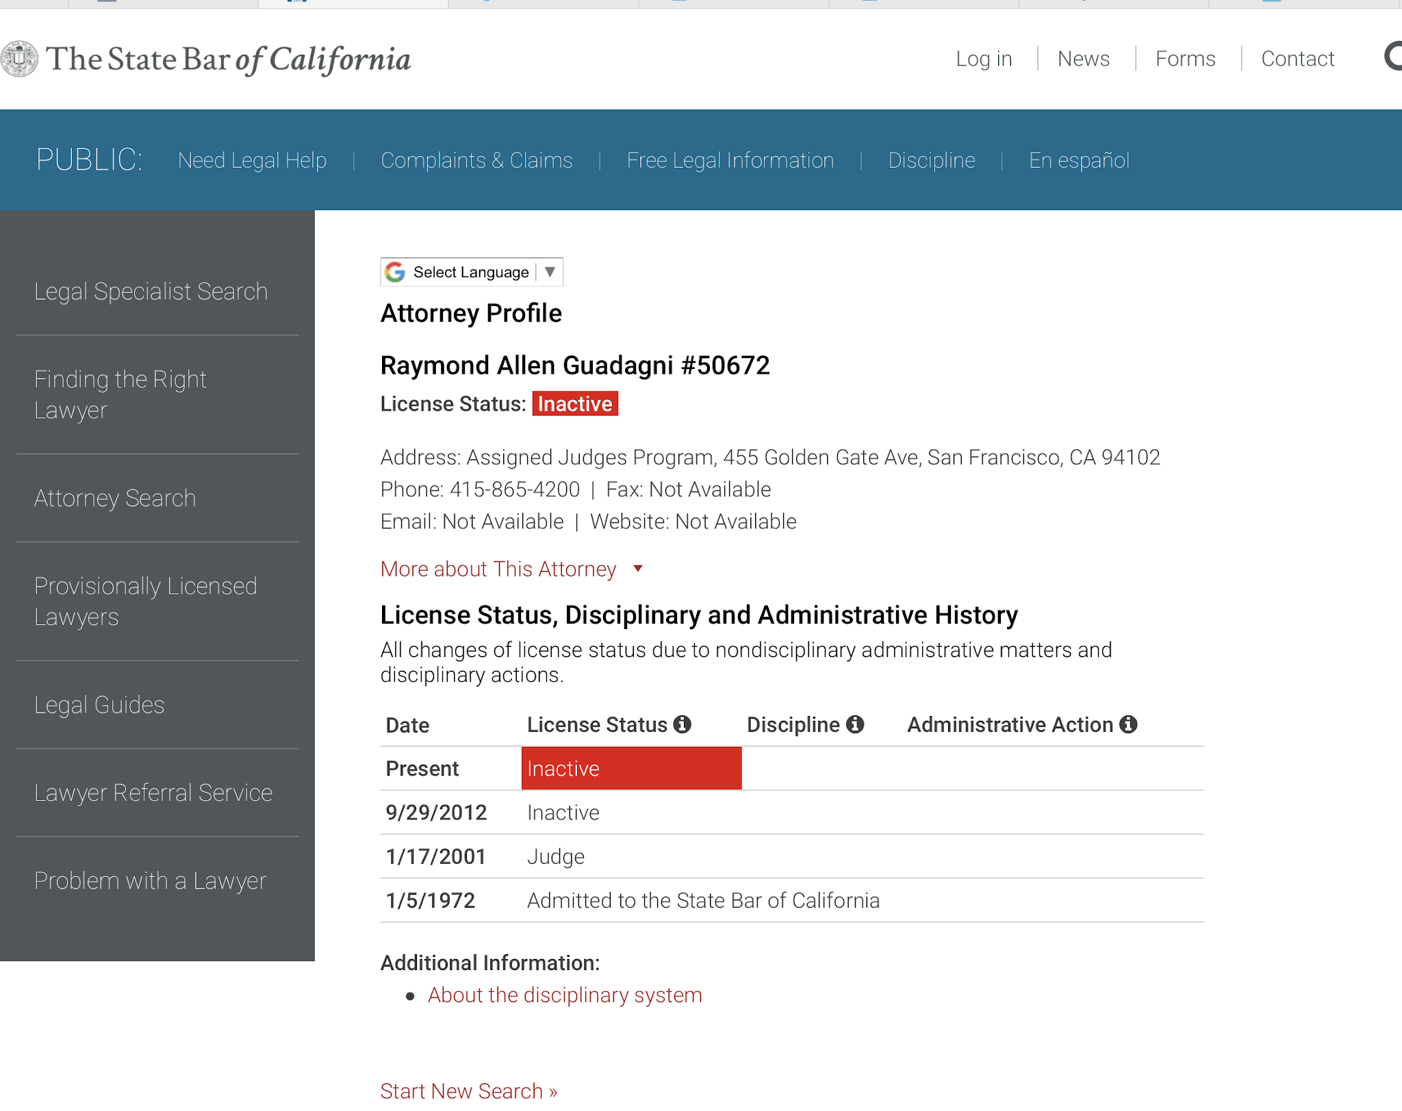Image resolution: width=1402 pixels, height=1111 pixels.
Task: Open the Discipline menu item
Action: tap(931, 160)
